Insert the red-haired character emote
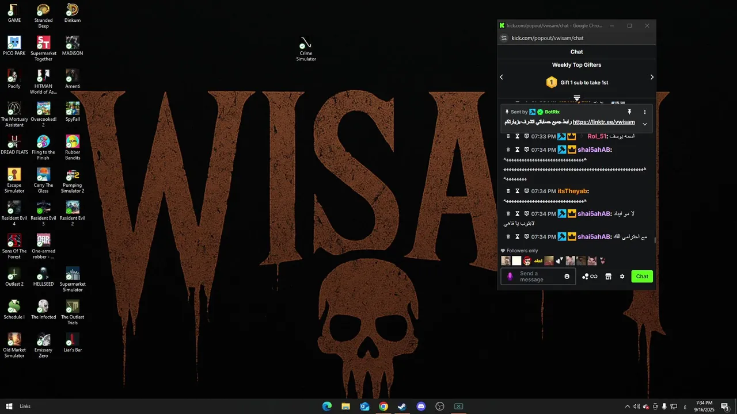The width and height of the screenshot is (737, 414). click(527, 261)
